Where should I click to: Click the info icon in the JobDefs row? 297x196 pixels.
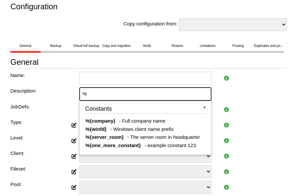click(x=226, y=109)
